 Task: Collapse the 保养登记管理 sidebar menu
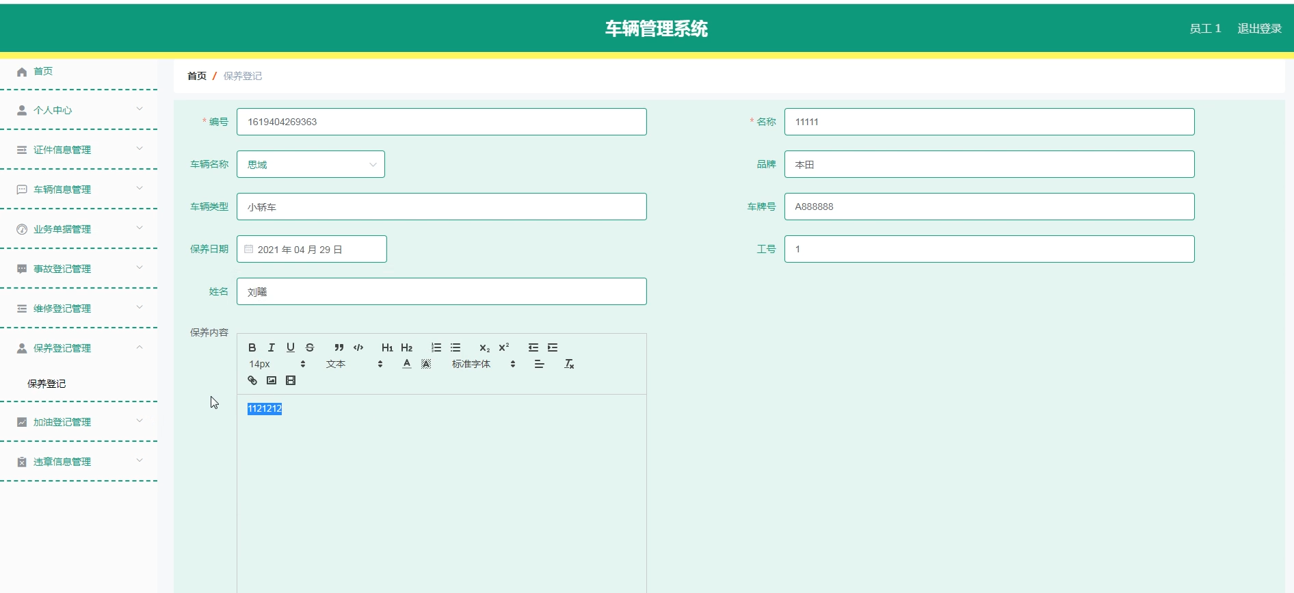(79, 348)
